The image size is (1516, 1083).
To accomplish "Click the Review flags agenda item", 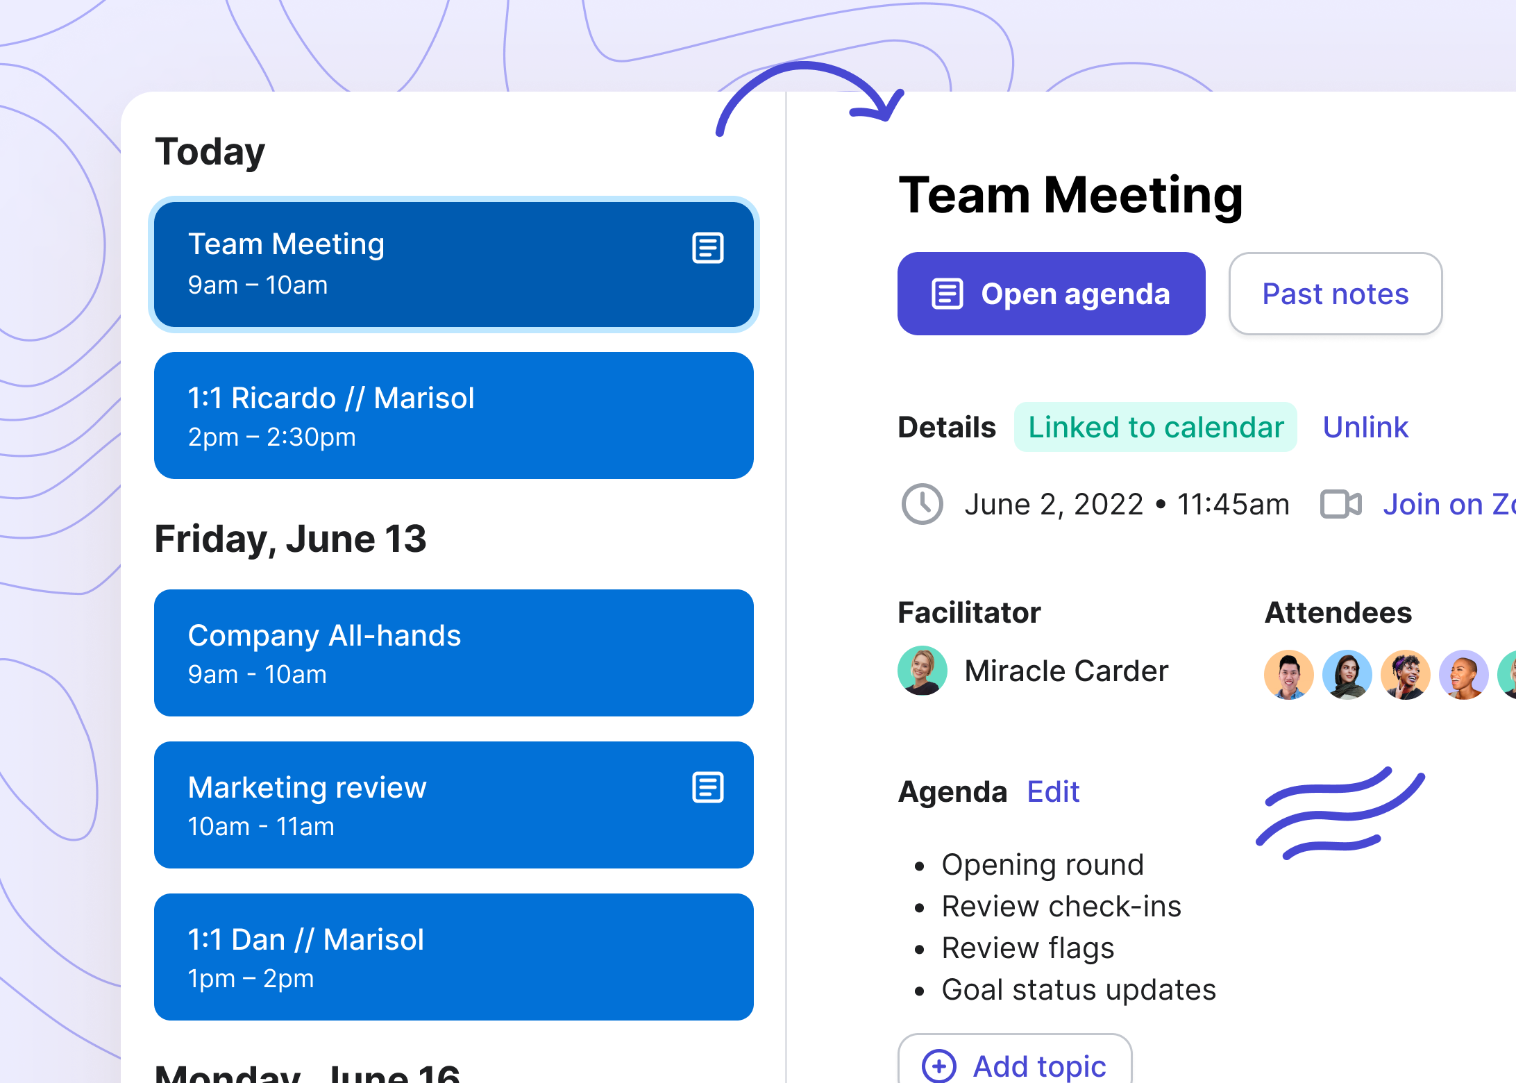I will [1028, 948].
